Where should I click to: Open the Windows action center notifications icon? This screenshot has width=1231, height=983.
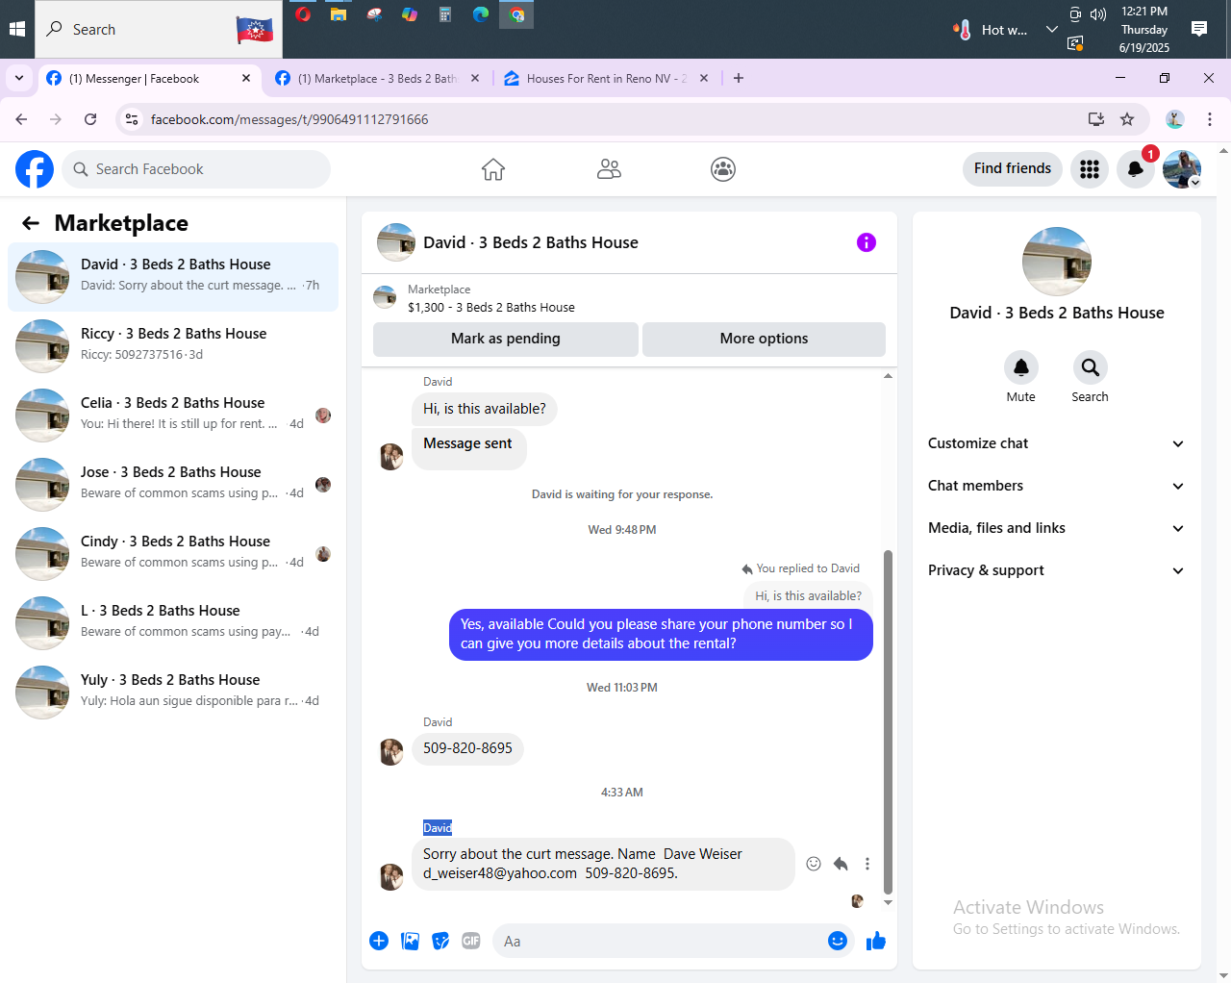click(1199, 29)
